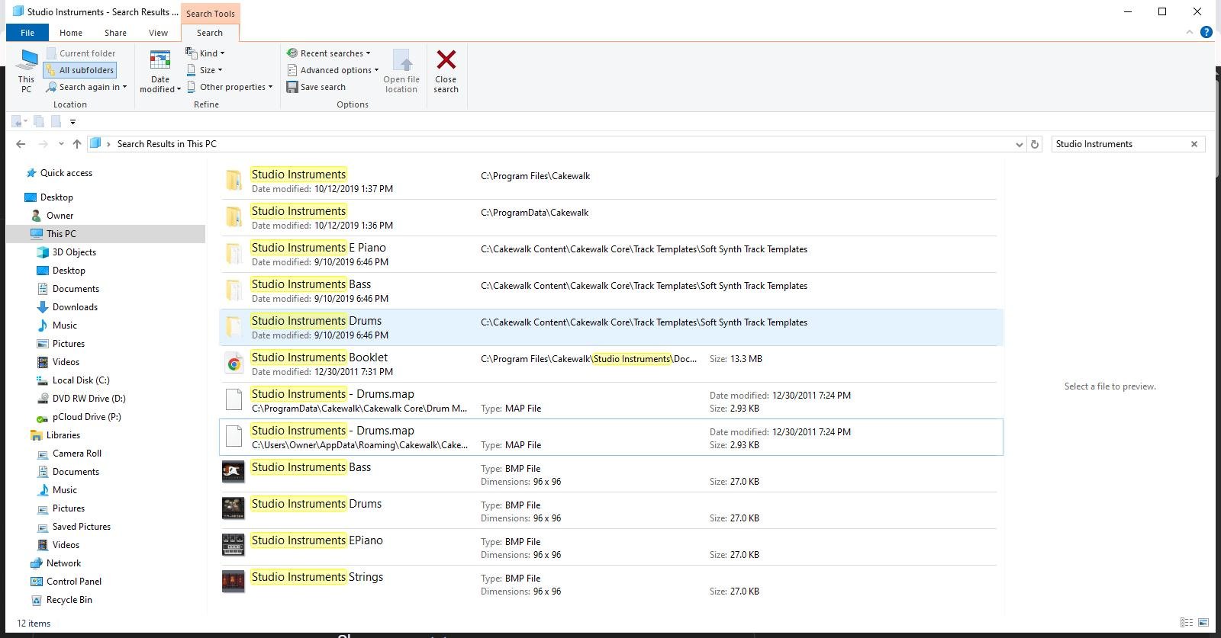1221x638 pixels.
Task: Select the Studio Instruments Drums folder result
Action: (x=611, y=328)
